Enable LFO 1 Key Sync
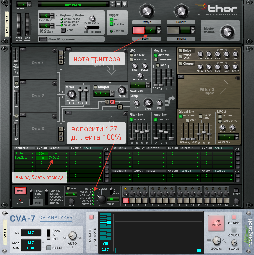254x255 pixels. pyautogui.click(x=131, y=55)
